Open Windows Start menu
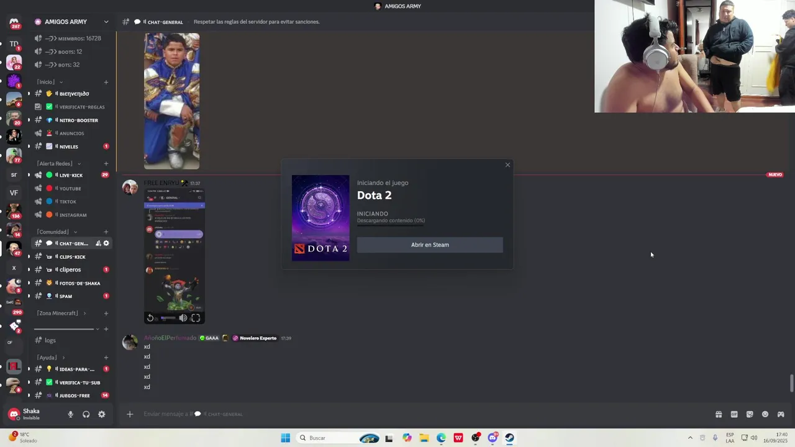Image resolution: width=795 pixels, height=447 pixels. pyautogui.click(x=285, y=438)
